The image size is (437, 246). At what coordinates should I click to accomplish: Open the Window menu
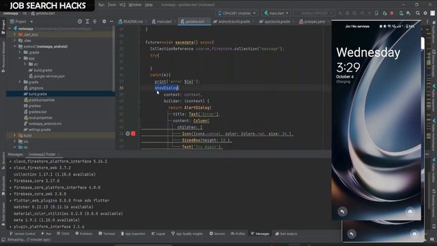(x=135, y=5)
